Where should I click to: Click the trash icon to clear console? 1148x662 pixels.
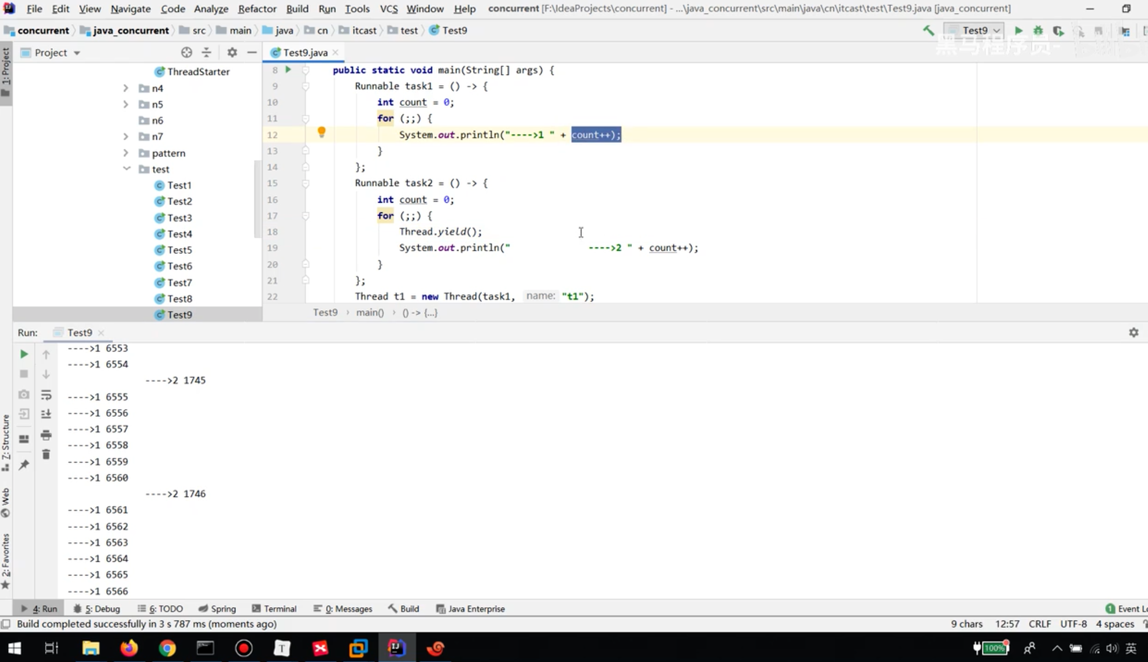[x=46, y=454]
